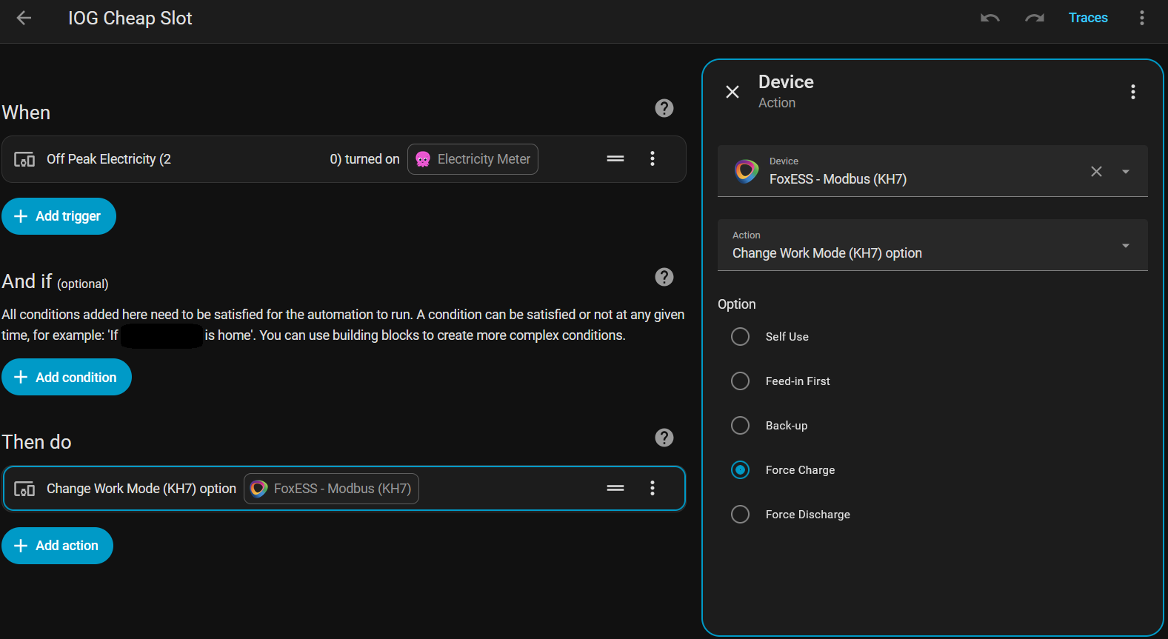Click the Change Work Mode action device icon
Screen dimensions: 1168x639
point(24,489)
